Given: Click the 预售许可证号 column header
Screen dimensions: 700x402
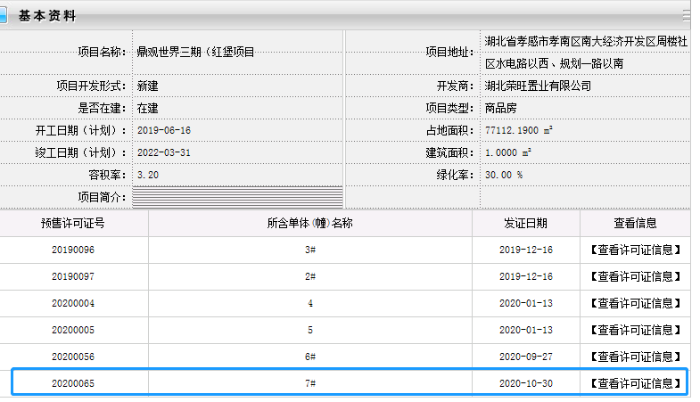Looking at the screenshot, I should click(73, 223).
